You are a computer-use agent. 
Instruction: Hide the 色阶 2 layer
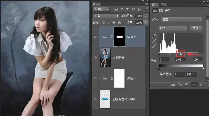[95, 37]
